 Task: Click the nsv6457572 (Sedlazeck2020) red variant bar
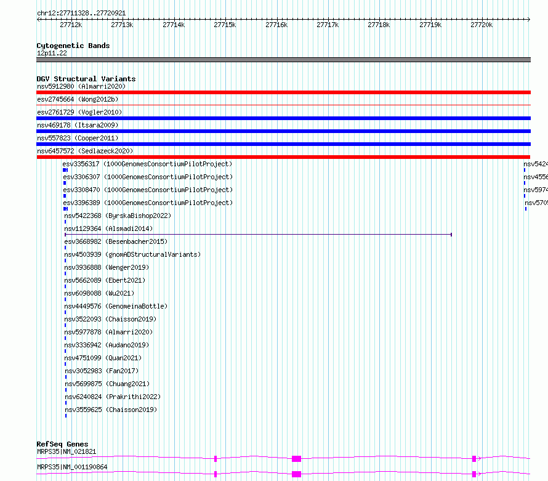pyautogui.click(x=283, y=157)
